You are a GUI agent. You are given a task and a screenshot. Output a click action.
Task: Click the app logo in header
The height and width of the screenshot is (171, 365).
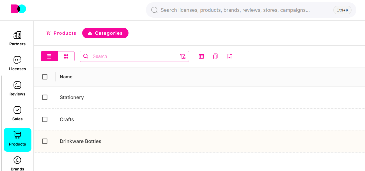(x=19, y=9)
